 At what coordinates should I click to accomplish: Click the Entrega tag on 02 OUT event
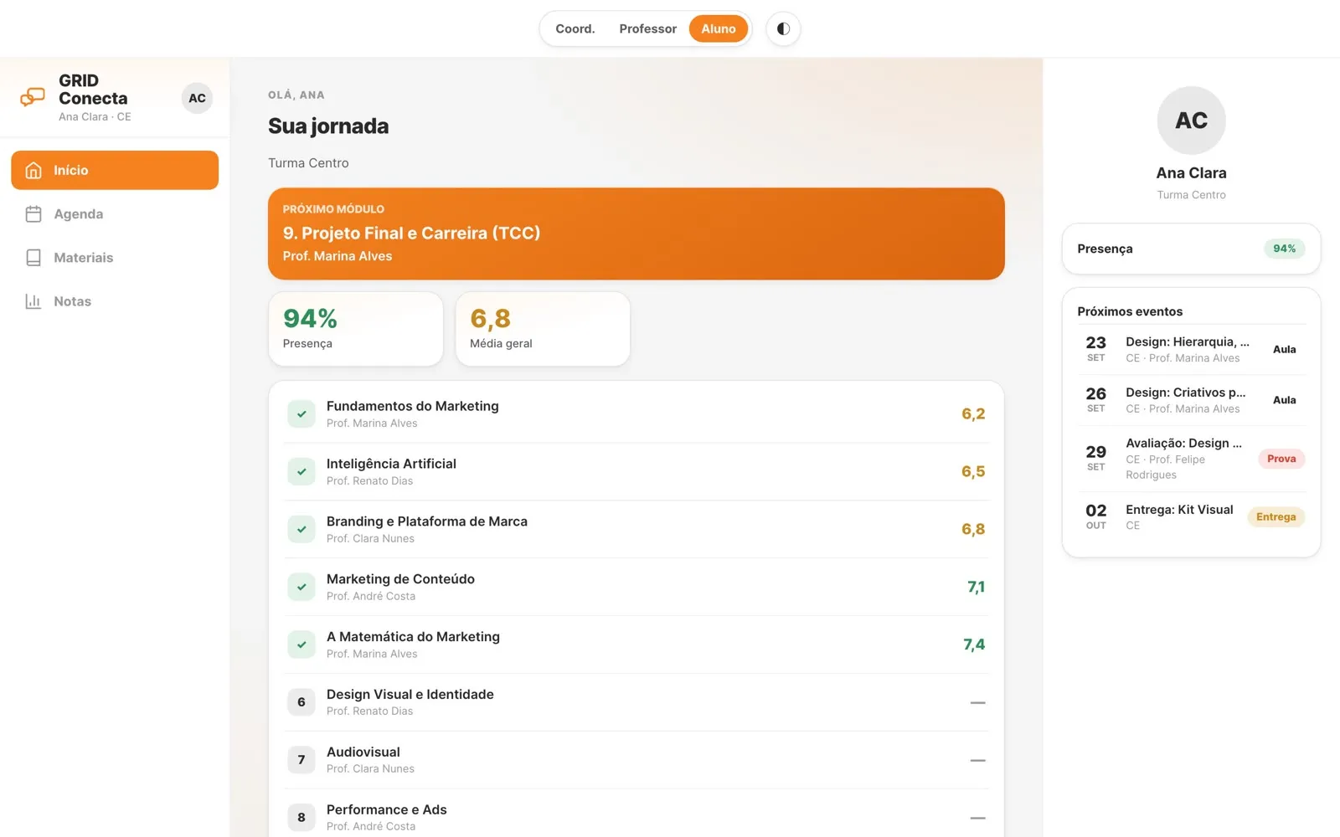[x=1276, y=516]
